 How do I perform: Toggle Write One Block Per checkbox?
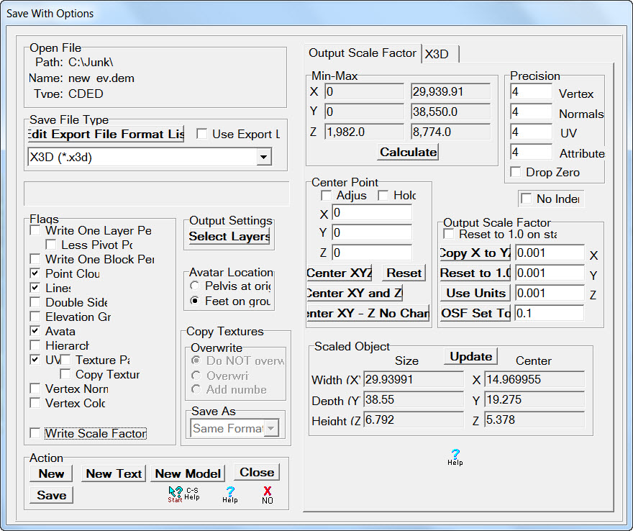[35, 259]
